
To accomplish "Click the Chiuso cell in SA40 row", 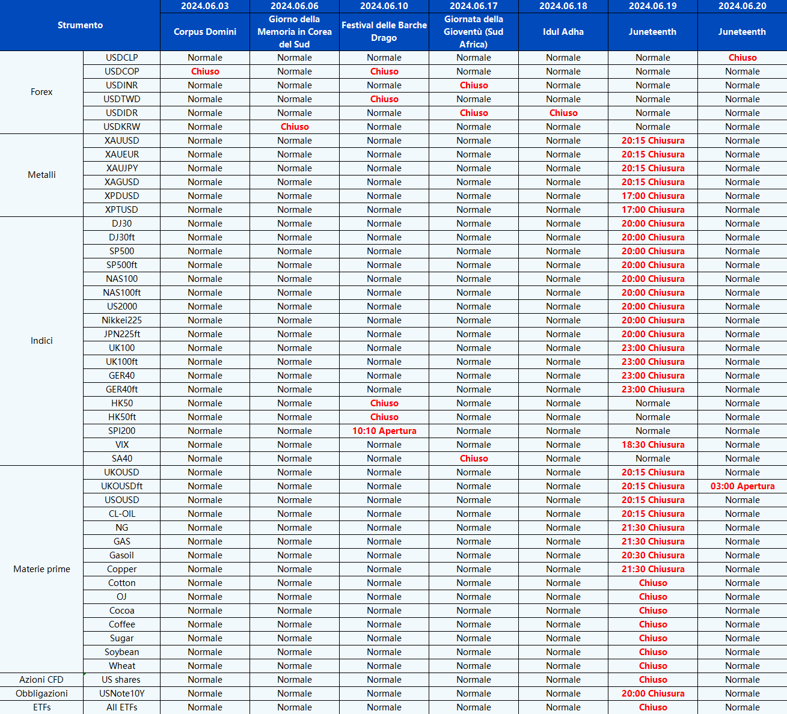I will pyautogui.click(x=473, y=459).
